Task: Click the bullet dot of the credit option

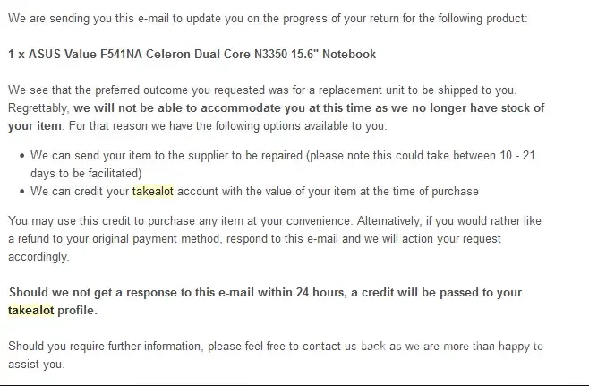Action: 21,191
